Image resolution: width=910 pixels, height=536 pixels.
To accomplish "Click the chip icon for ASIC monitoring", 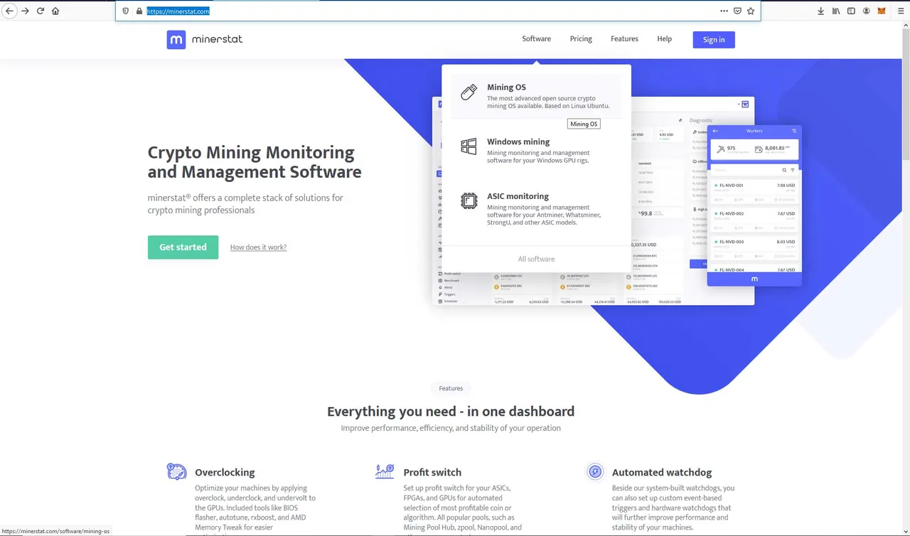I will (x=469, y=201).
